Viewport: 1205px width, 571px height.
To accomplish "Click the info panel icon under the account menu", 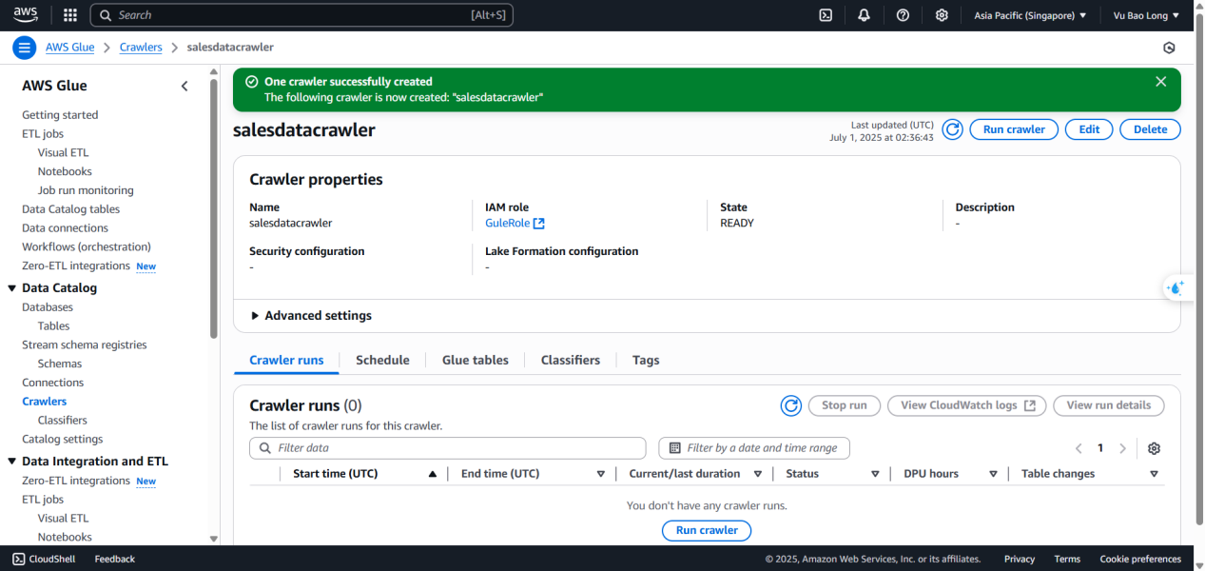I will pyautogui.click(x=1169, y=48).
